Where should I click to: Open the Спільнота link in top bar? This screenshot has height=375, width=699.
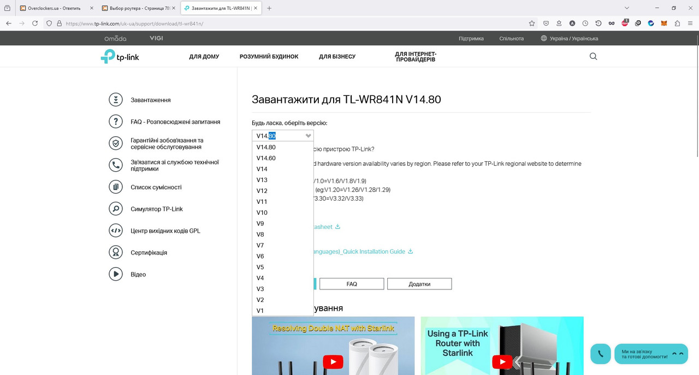[x=511, y=39]
